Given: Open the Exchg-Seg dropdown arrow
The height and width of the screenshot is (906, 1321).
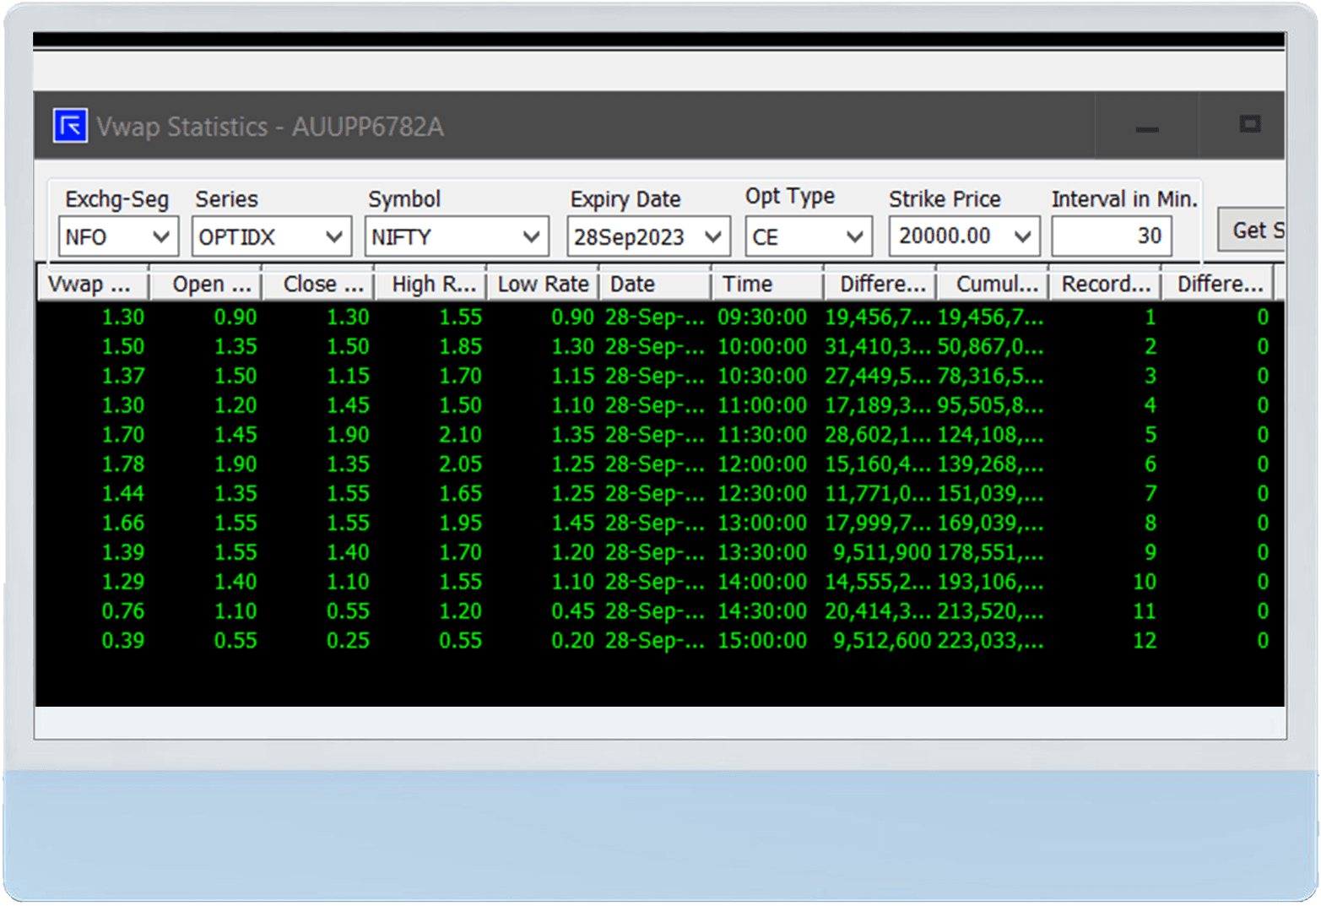Looking at the screenshot, I should click(x=164, y=236).
